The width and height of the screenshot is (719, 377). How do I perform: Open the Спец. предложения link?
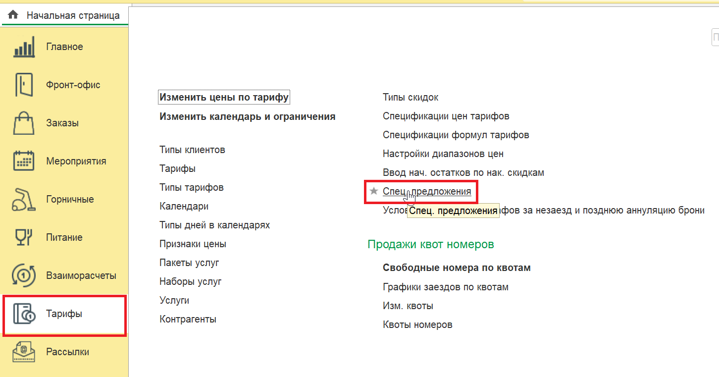[x=427, y=191]
